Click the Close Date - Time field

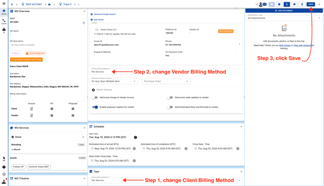(217, 149)
